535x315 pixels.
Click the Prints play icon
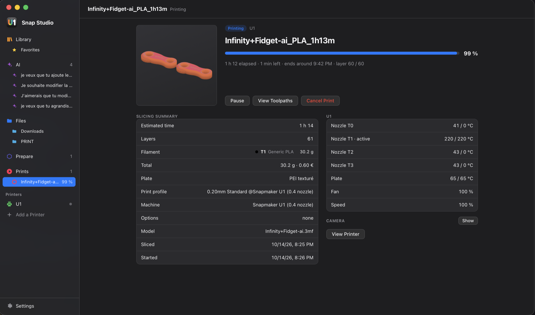[9, 171]
